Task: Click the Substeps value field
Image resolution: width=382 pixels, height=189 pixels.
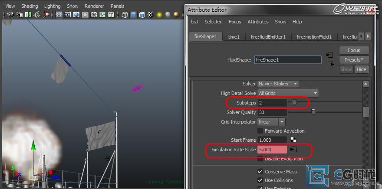Action: pos(272,103)
